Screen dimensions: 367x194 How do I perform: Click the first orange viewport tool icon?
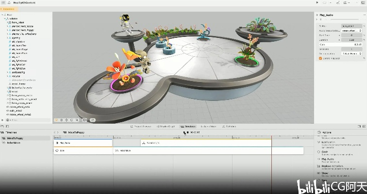[x=56, y=120]
